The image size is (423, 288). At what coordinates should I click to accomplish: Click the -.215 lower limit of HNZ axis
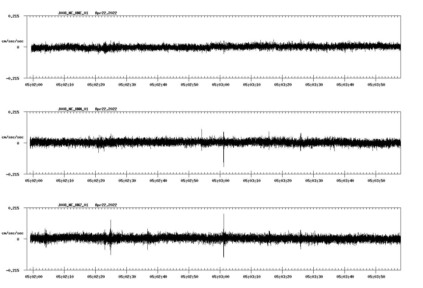pos(12,270)
